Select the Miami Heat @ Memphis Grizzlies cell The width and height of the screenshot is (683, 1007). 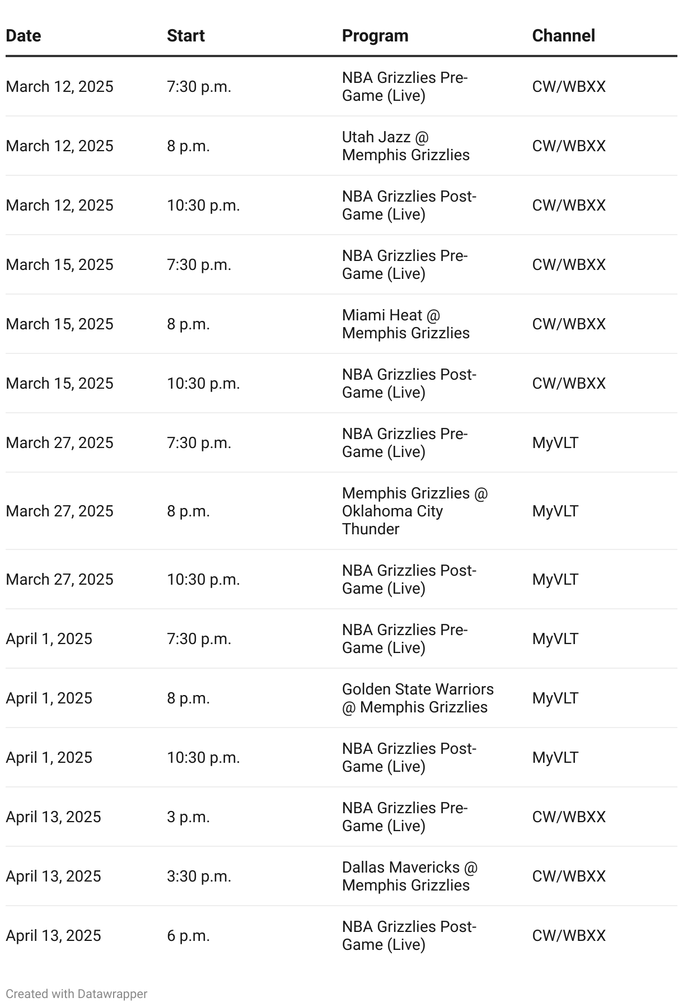406,324
